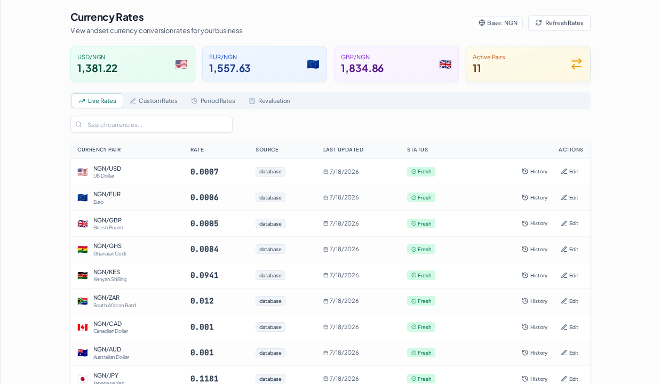Edit the NGN/KES rate

click(x=569, y=275)
